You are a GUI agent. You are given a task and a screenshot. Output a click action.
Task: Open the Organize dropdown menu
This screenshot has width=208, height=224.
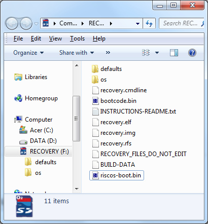[x=28, y=53]
